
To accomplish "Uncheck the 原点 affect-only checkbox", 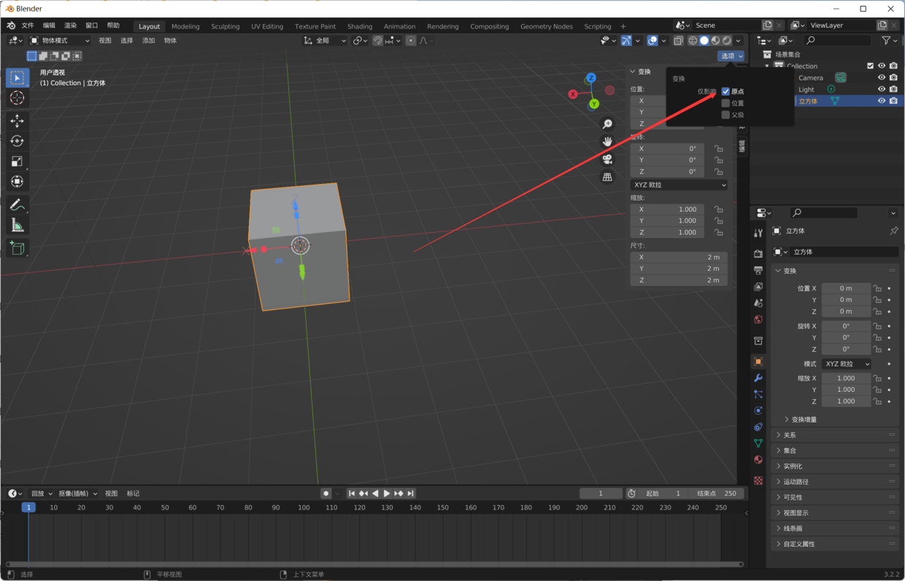I will click(x=725, y=91).
